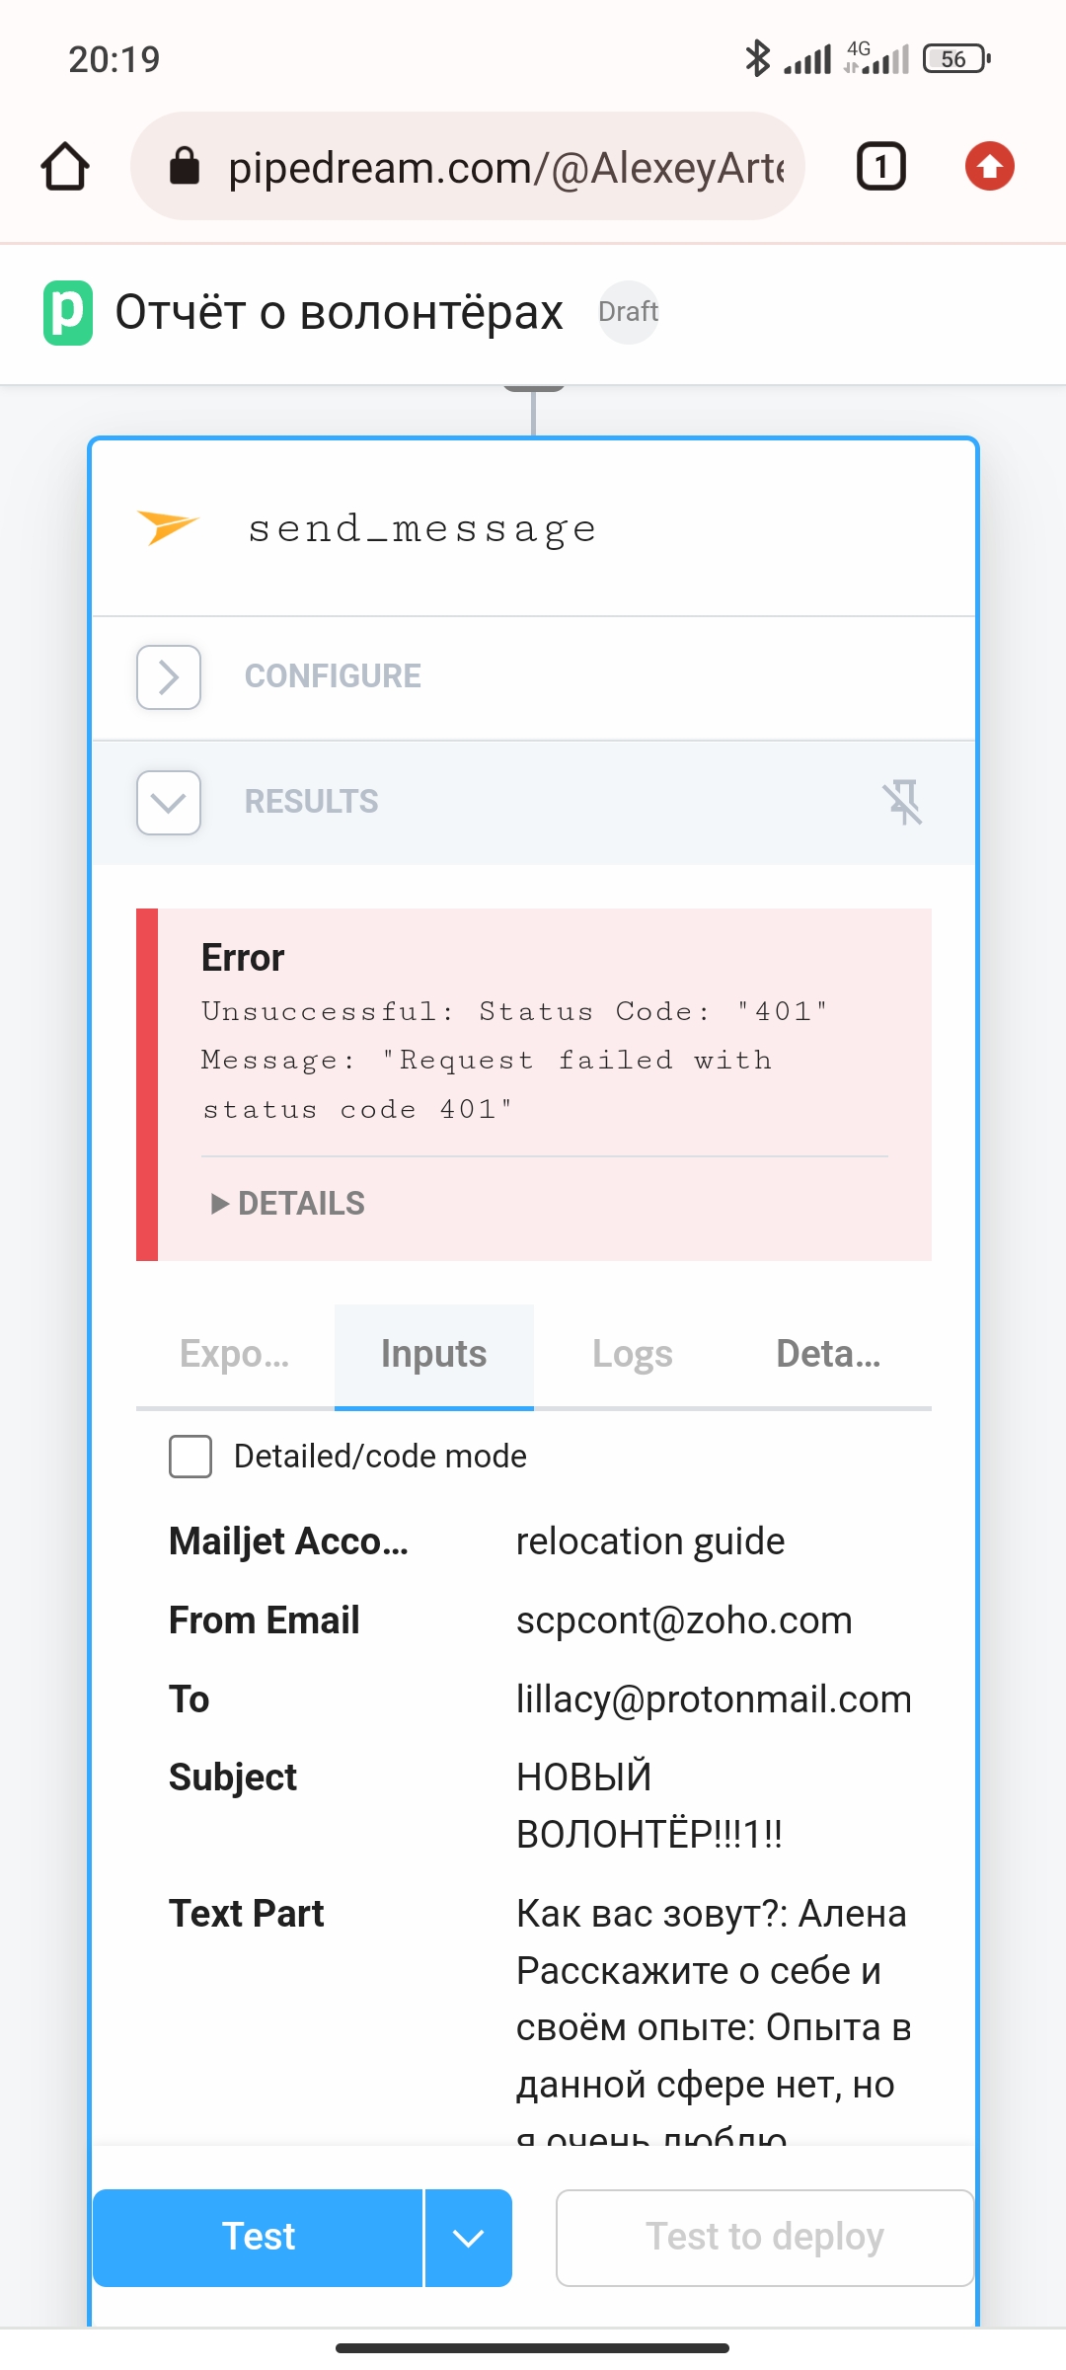Open the Exports tab
The height and width of the screenshot is (2370, 1066).
click(233, 1354)
